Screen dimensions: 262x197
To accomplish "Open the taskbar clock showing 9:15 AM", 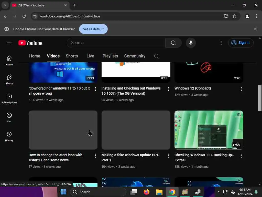I will tap(245, 192).
